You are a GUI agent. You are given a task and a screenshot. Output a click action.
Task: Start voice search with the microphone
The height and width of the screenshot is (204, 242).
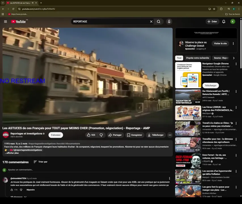pyautogui.click(x=169, y=22)
